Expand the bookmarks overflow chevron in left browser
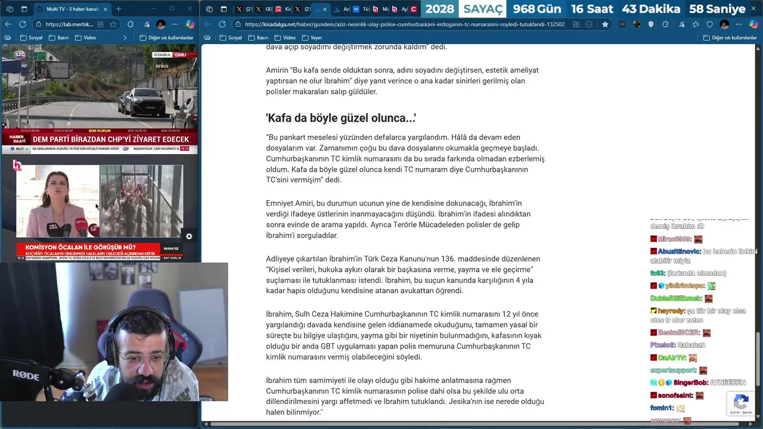Viewport: 763px width, 429px height. (125, 38)
